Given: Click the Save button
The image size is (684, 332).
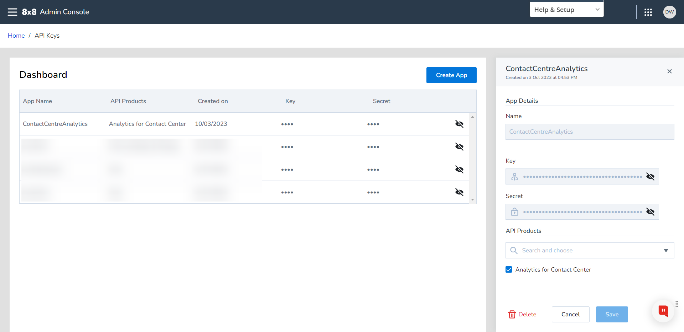Looking at the screenshot, I should [612, 314].
